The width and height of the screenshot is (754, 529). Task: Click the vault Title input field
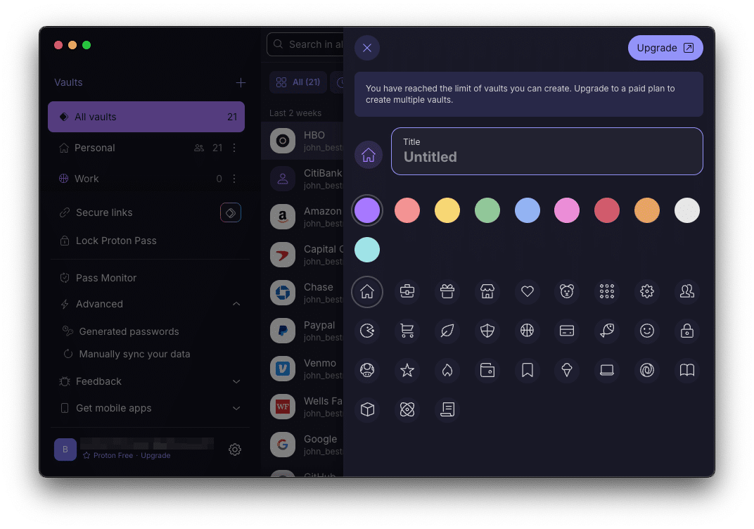pos(547,156)
